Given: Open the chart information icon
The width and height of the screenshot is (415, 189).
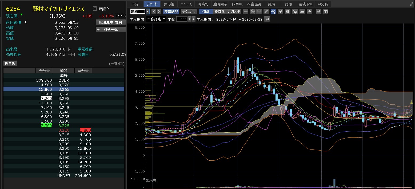Looking at the screenshot, I should point(288,11).
